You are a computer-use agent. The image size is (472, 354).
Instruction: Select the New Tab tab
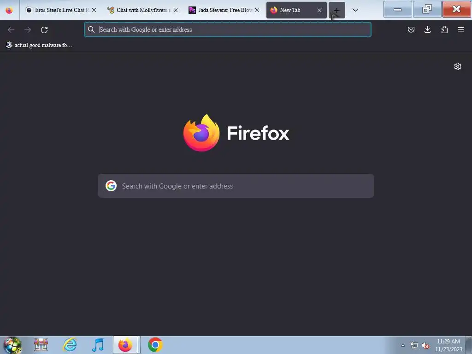pyautogui.click(x=296, y=10)
